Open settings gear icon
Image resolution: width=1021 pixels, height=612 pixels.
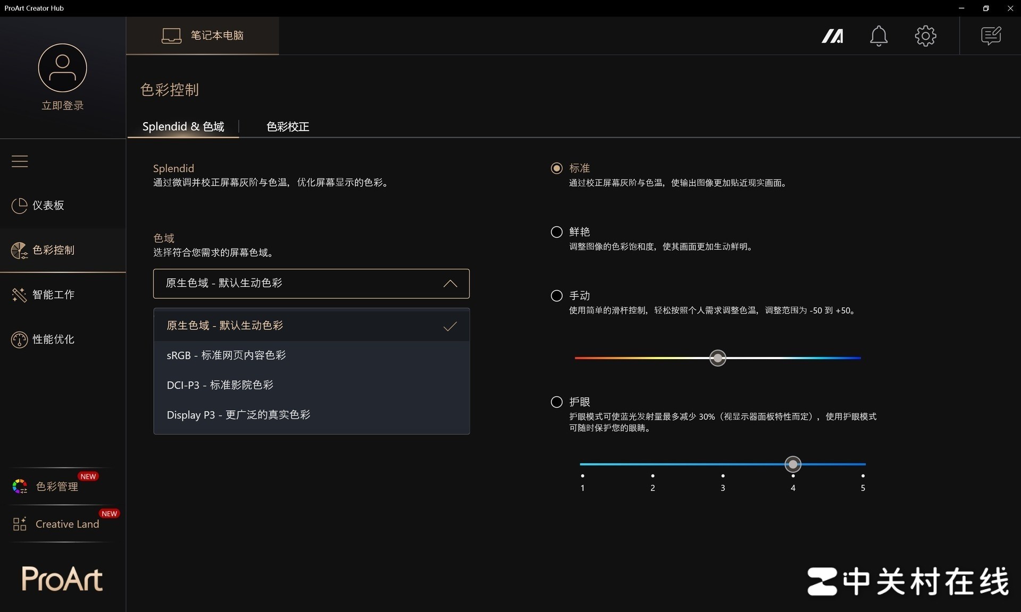[925, 36]
